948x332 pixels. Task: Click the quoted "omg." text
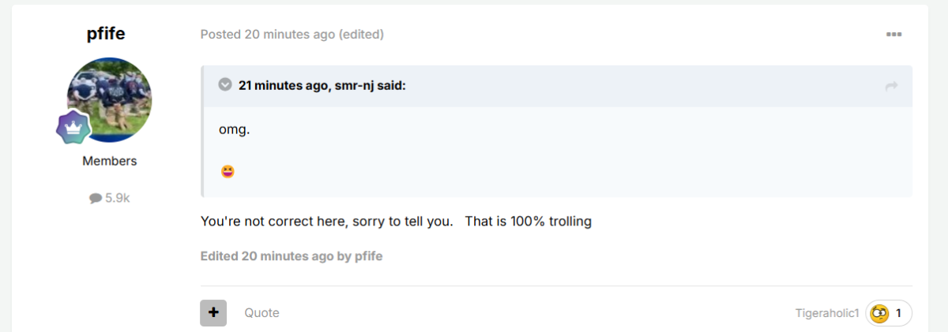[235, 129]
